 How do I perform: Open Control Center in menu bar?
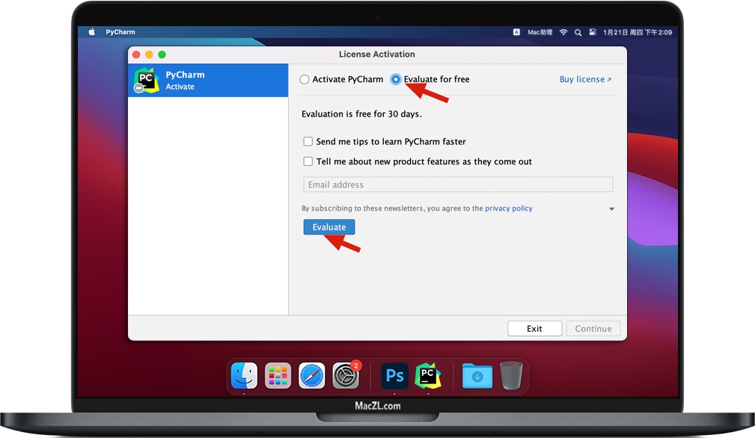tap(593, 32)
